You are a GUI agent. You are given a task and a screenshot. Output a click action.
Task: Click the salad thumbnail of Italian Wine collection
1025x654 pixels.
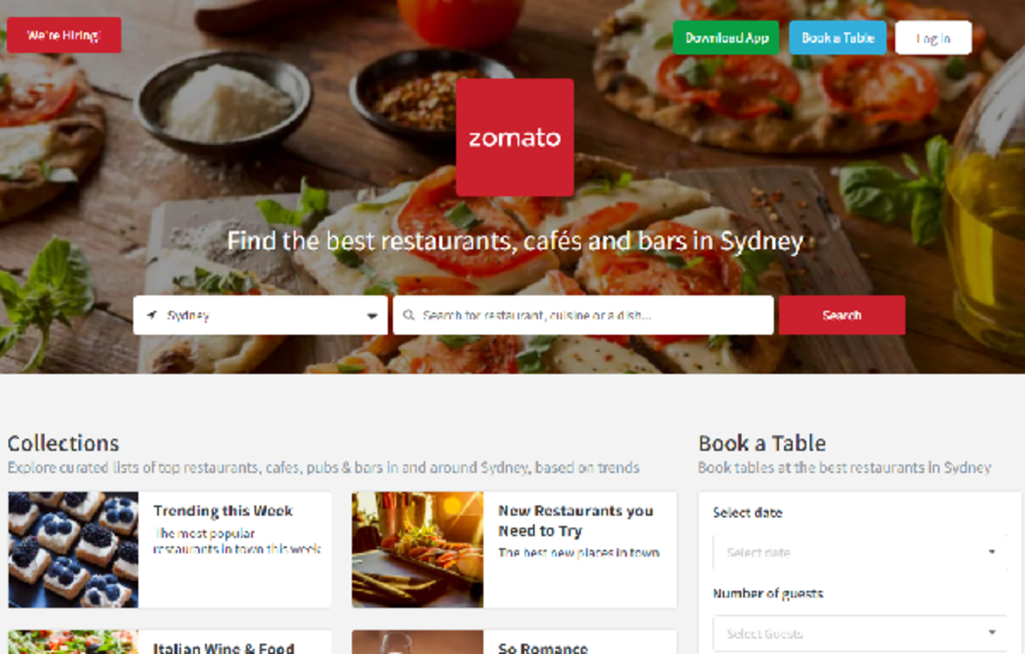coord(73,641)
